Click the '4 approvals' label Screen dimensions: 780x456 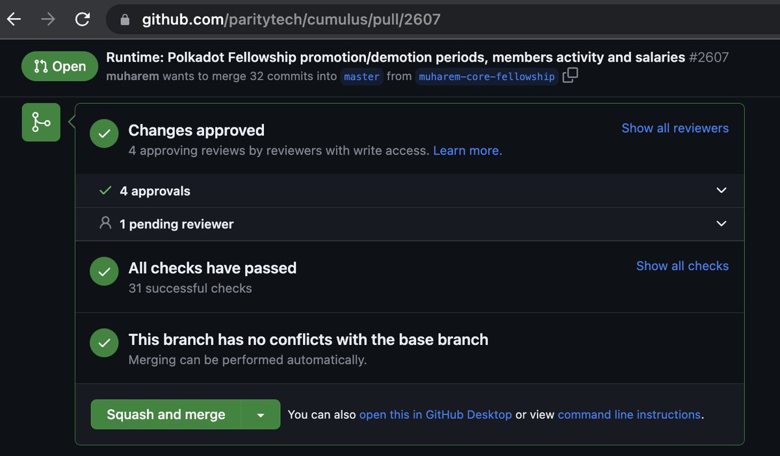(x=155, y=191)
